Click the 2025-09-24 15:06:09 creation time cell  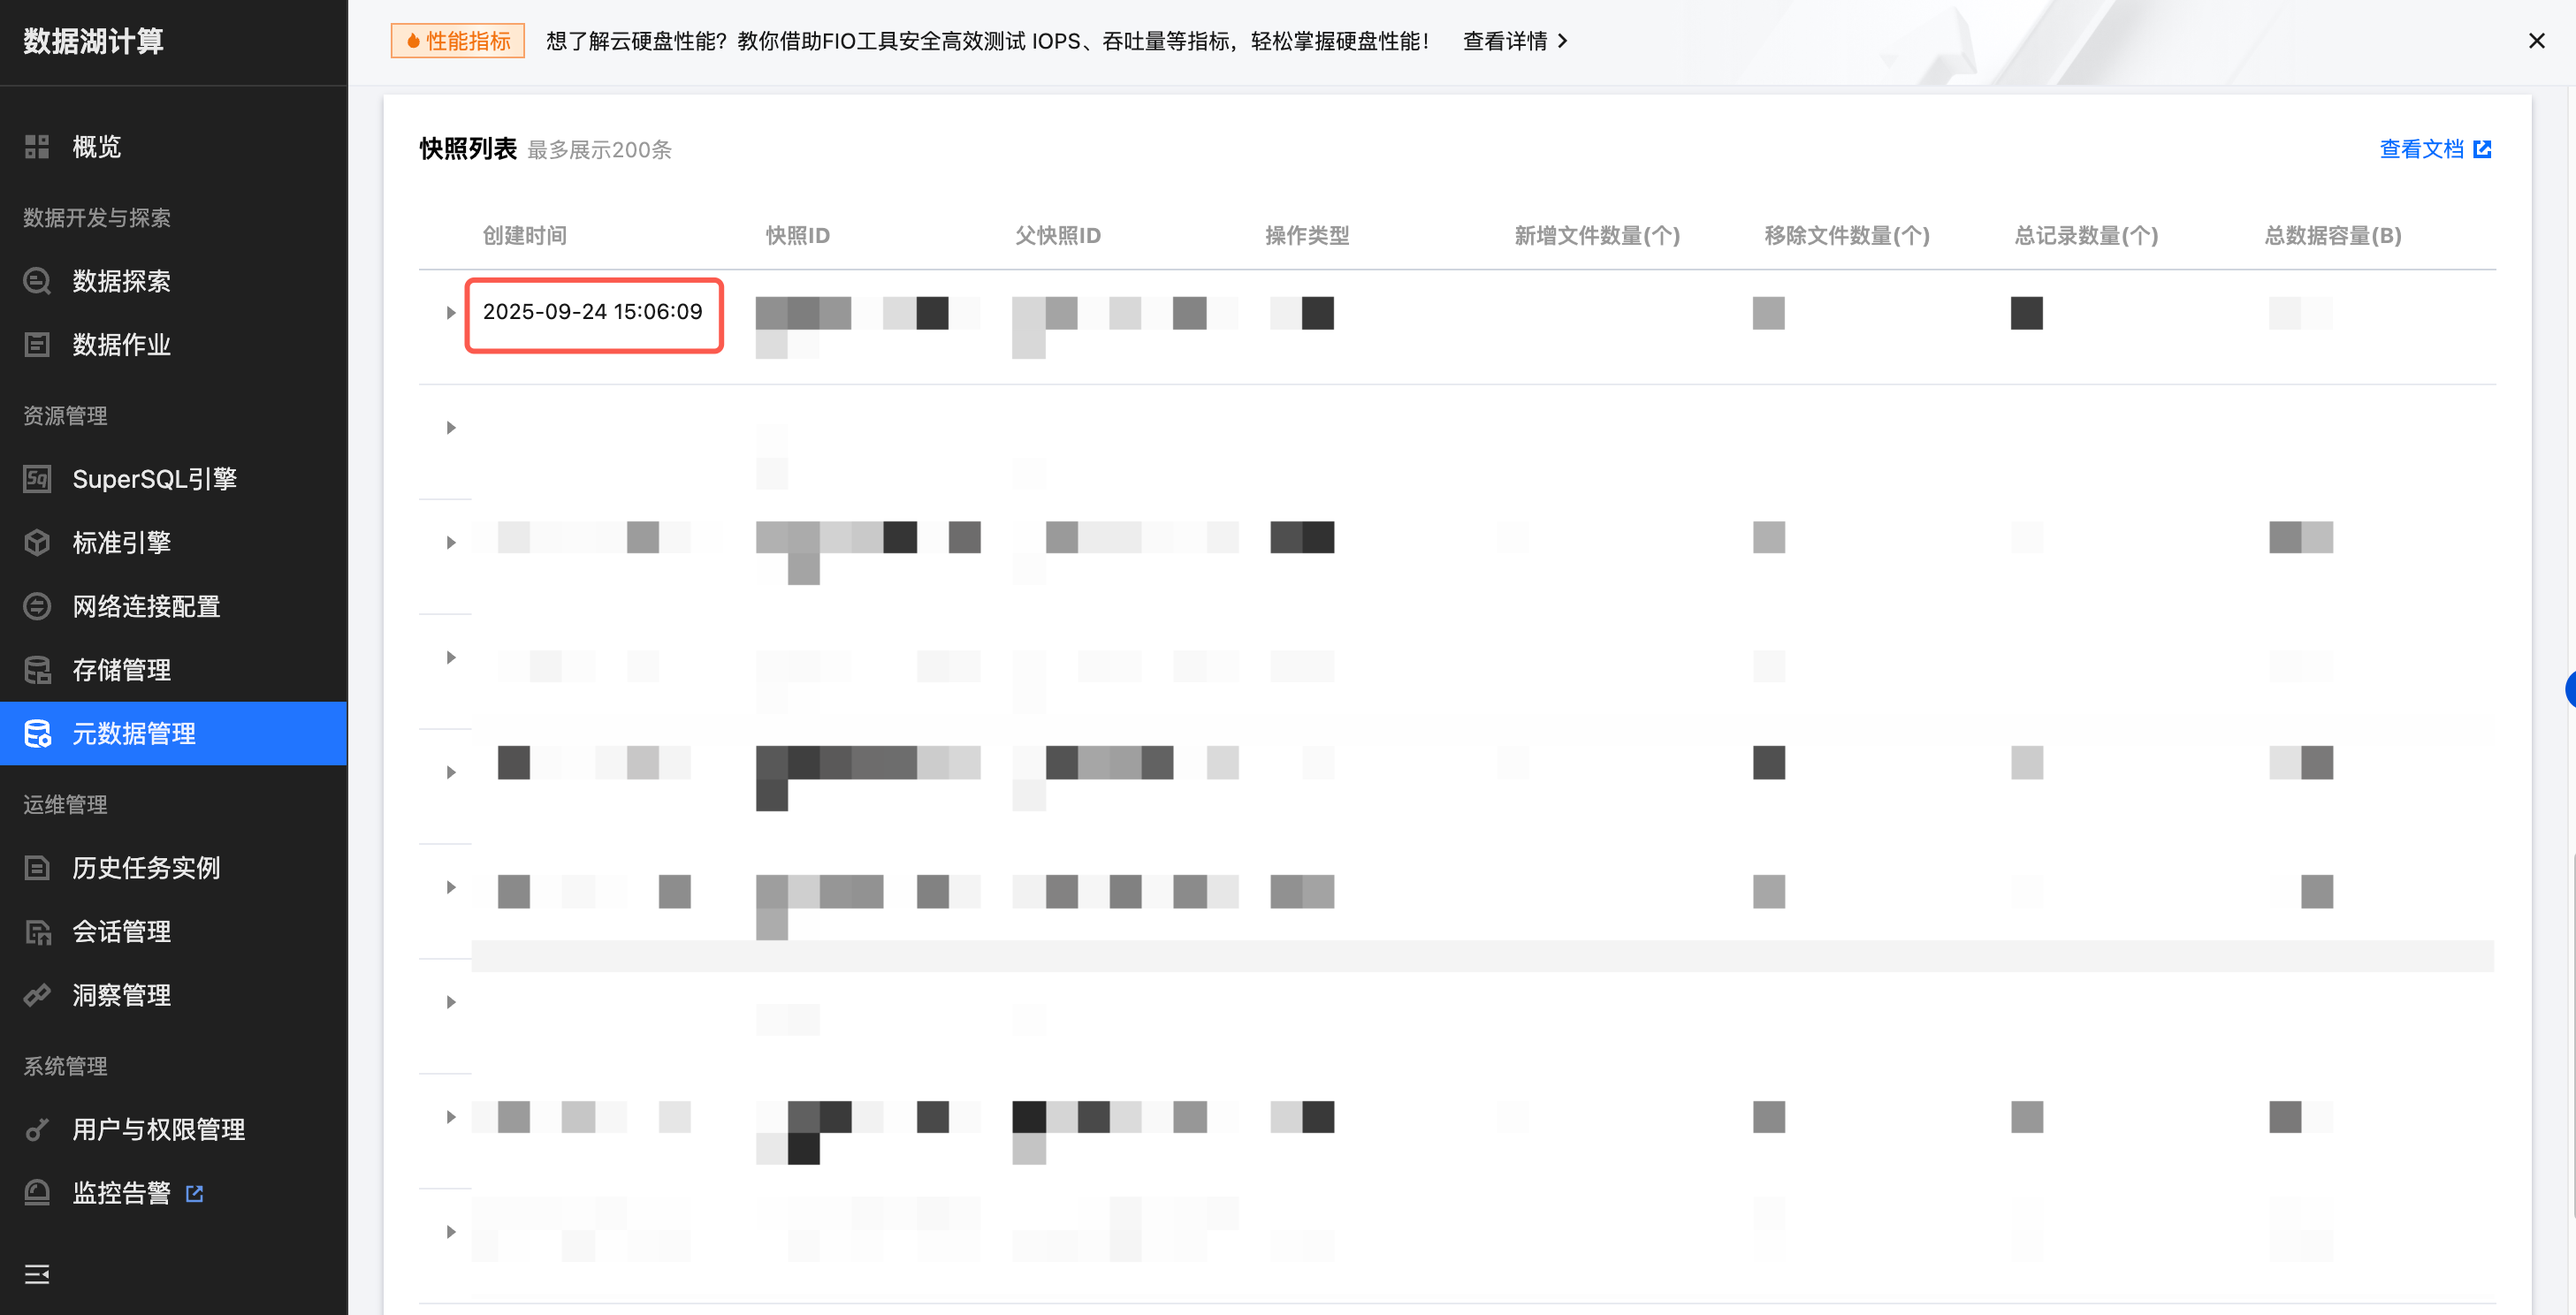click(593, 312)
